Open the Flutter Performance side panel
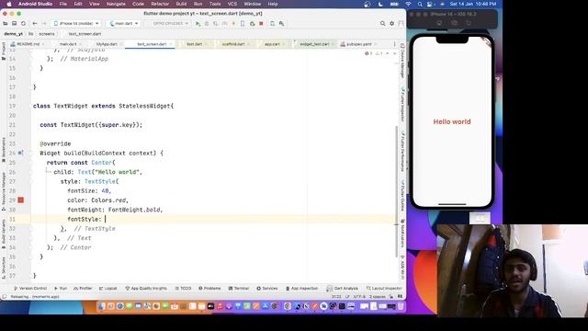Screen dimensions: 588x331 pos(402,151)
